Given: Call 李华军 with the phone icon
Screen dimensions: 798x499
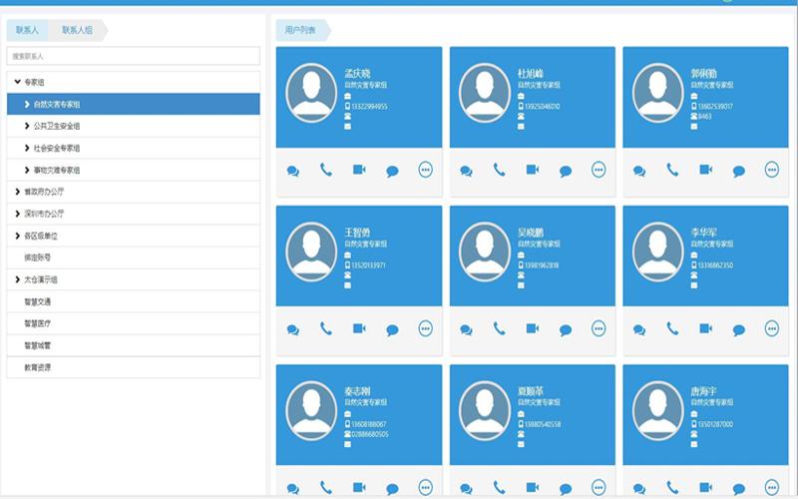Looking at the screenshot, I should [672, 328].
